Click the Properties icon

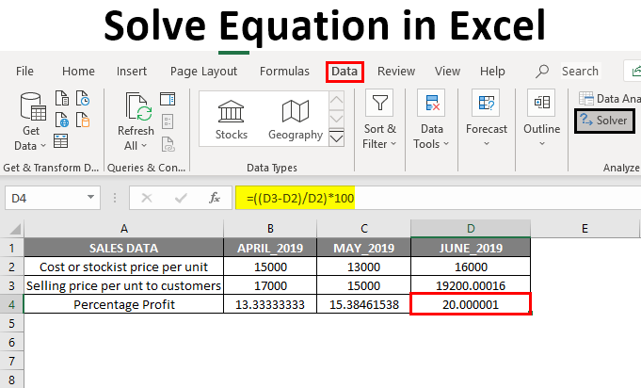tap(168, 121)
